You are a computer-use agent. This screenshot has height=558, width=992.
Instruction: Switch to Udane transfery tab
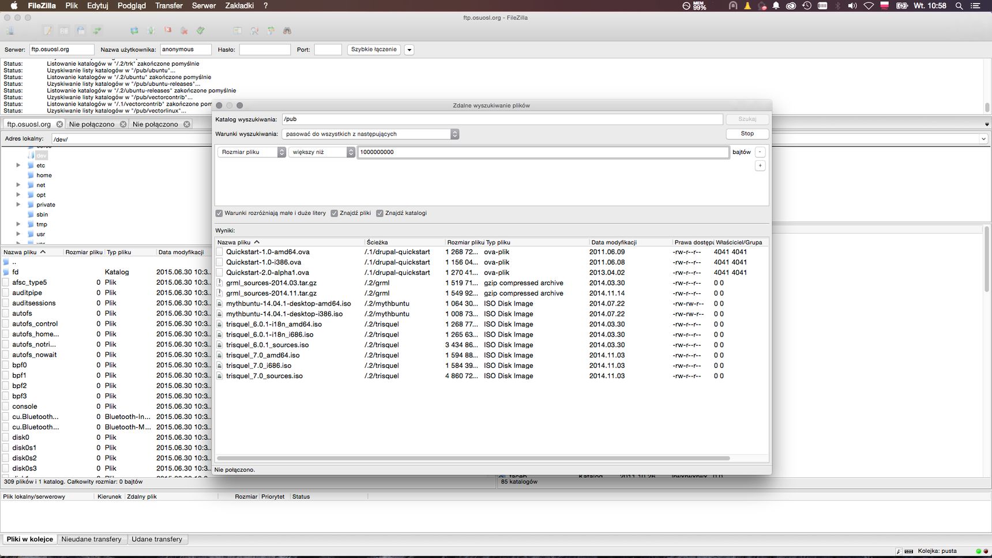pyautogui.click(x=157, y=540)
